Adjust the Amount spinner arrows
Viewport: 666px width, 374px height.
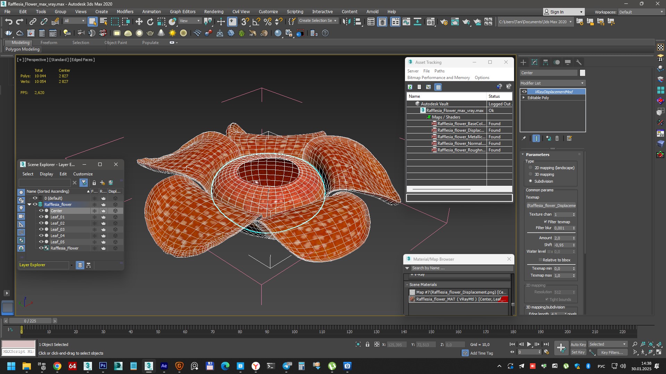[x=574, y=238]
